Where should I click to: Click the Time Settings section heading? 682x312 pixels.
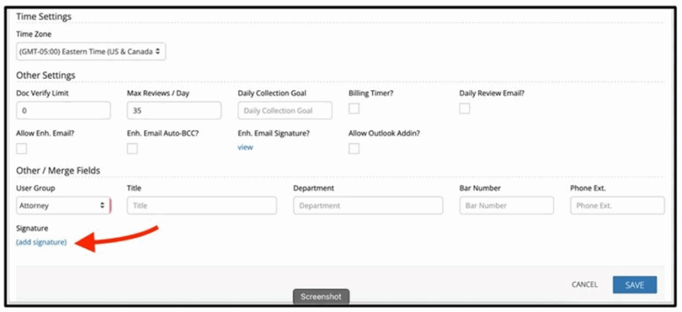pyautogui.click(x=43, y=17)
